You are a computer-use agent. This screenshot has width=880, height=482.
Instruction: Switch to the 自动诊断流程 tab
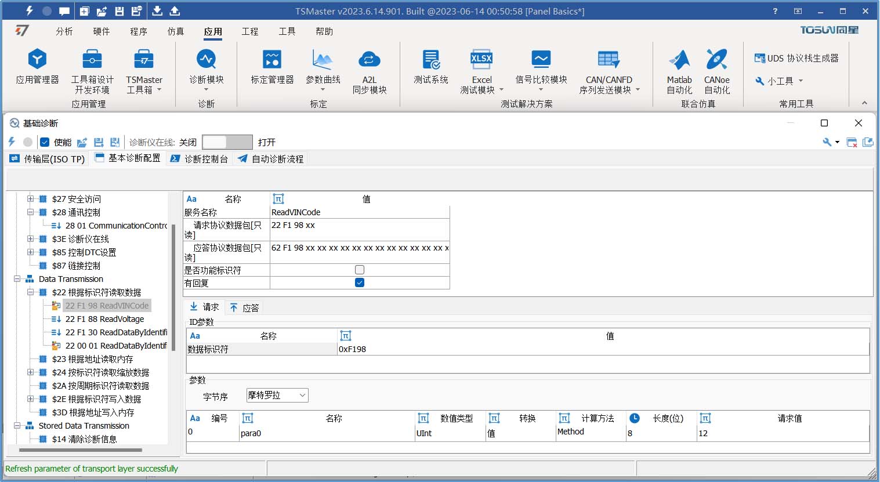coord(270,158)
